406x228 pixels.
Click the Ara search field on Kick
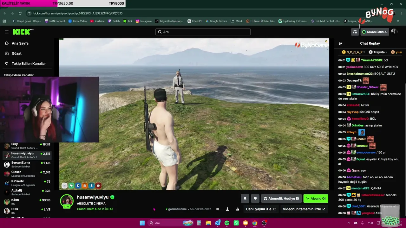pos(203,32)
